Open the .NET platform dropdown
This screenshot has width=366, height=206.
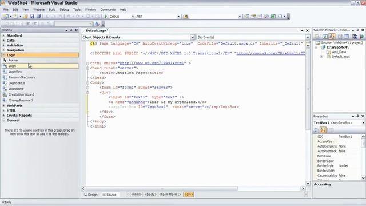click(x=178, y=17)
